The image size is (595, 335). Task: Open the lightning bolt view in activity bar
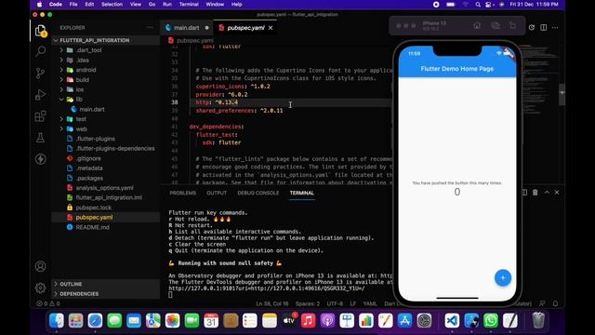click(41, 159)
